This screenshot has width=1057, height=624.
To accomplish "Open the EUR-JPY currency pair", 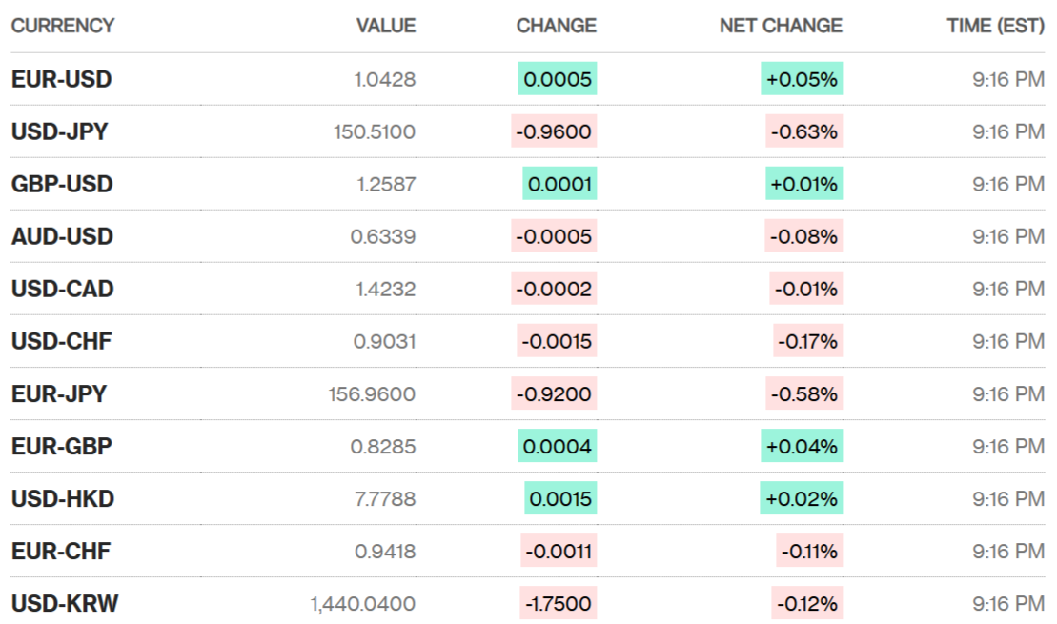I will pos(59,393).
